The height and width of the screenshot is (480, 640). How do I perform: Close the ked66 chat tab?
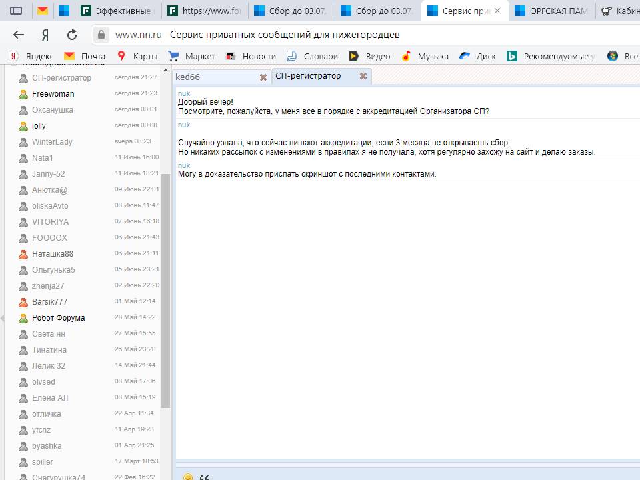[263, 77]
